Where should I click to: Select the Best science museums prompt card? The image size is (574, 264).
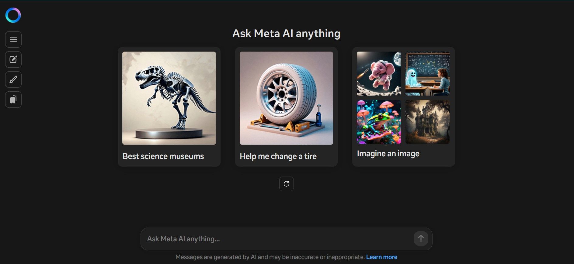169,106
